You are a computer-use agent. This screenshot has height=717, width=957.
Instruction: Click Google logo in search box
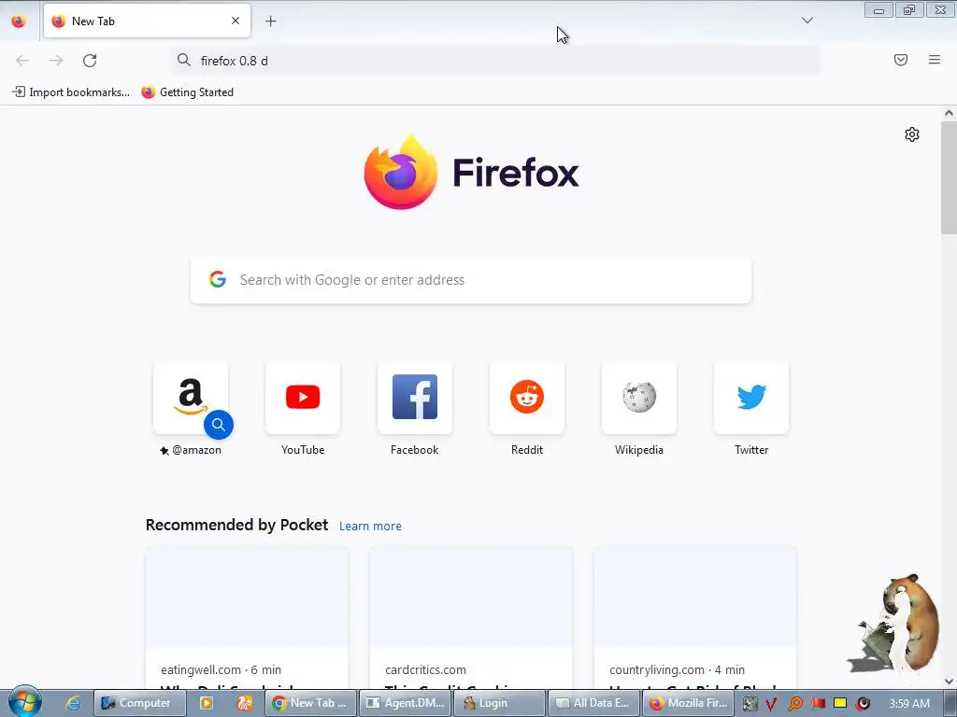click(x=218, y=279)
